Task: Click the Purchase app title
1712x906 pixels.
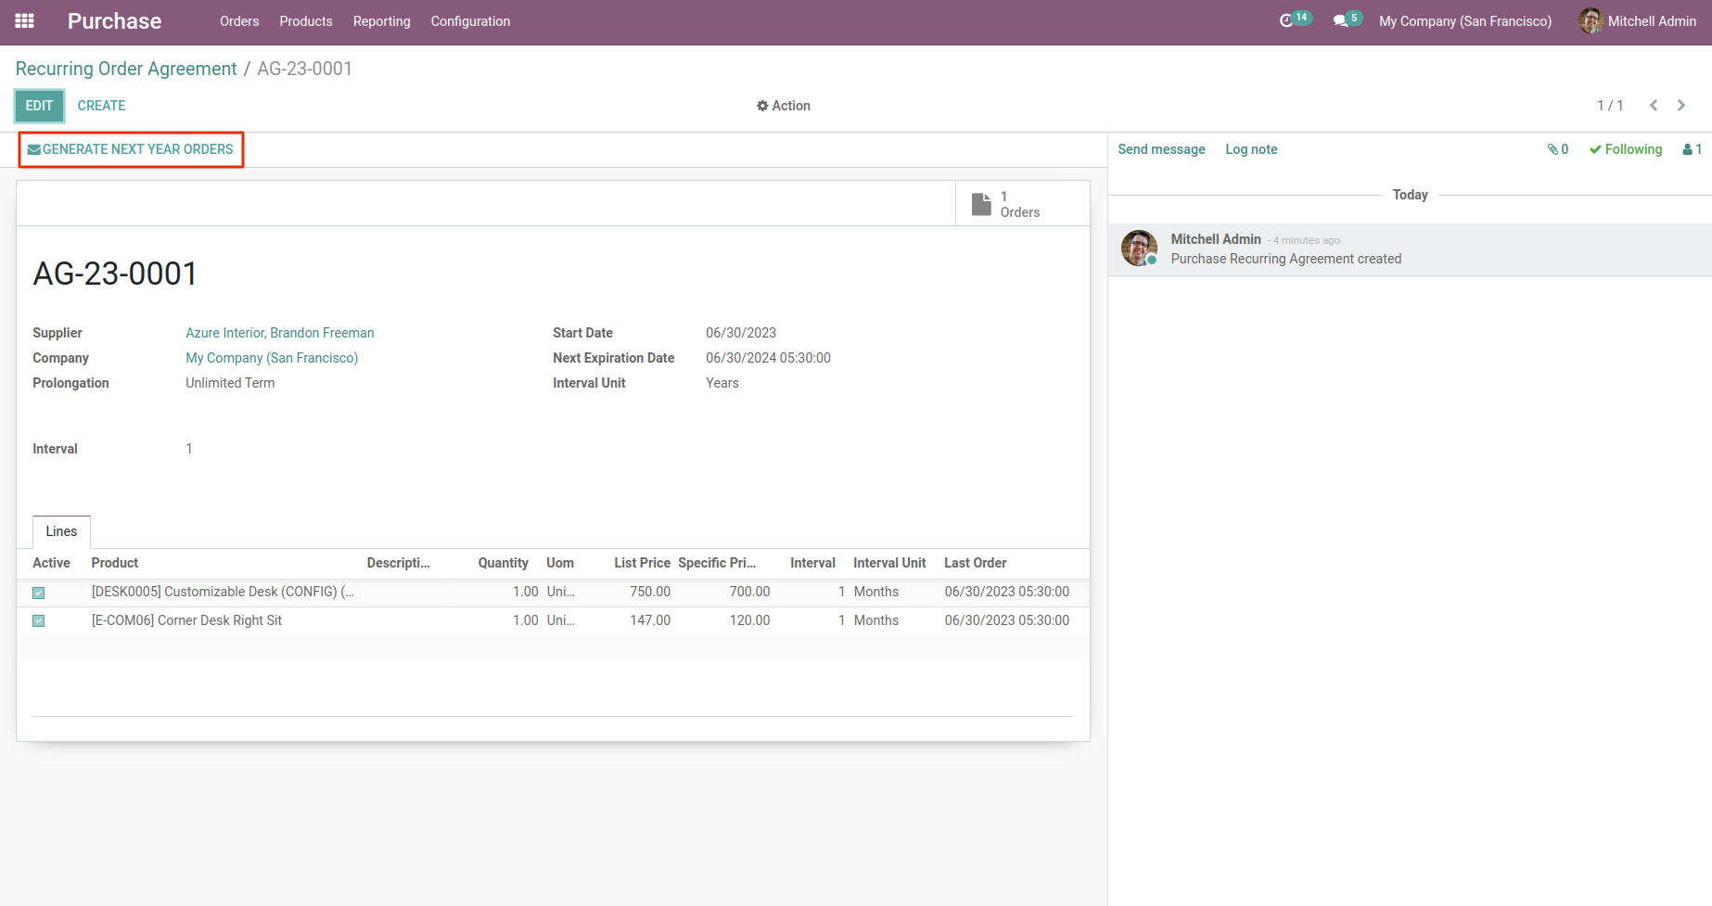Action: 114,21
